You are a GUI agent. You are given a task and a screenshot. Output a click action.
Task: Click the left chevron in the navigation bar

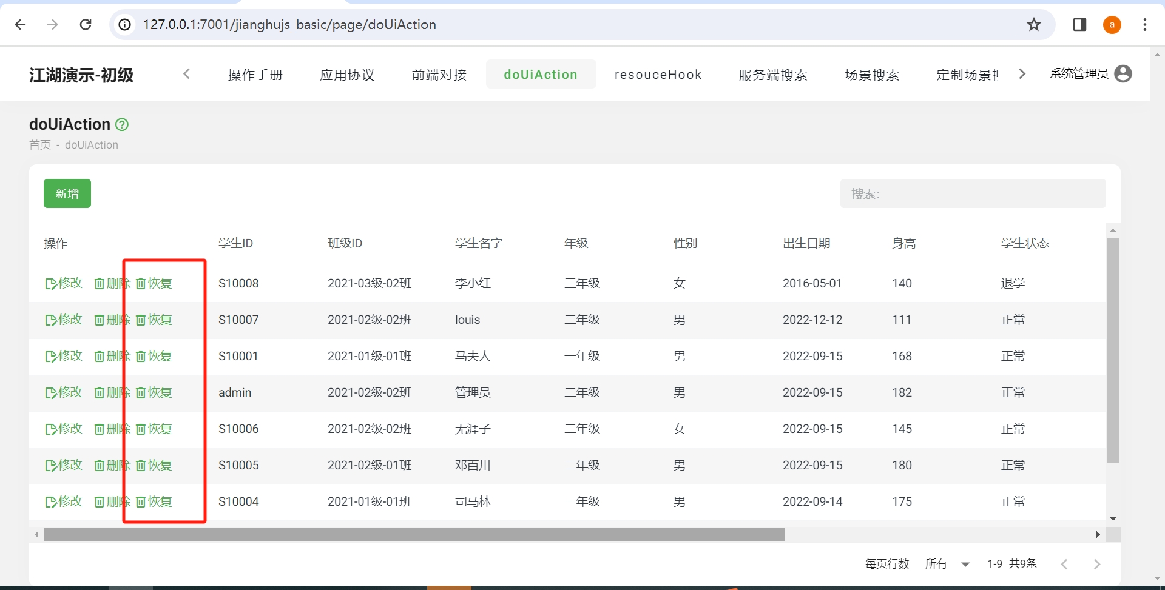tap(186, 73)
